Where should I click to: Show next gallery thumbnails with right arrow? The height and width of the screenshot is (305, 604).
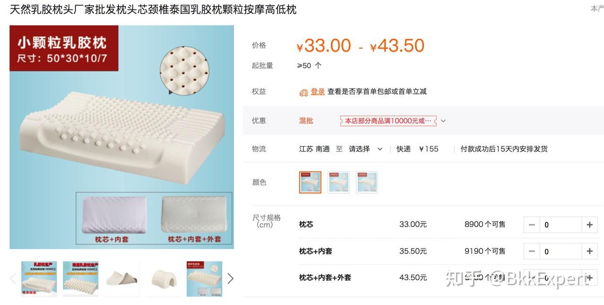point(230,279)
